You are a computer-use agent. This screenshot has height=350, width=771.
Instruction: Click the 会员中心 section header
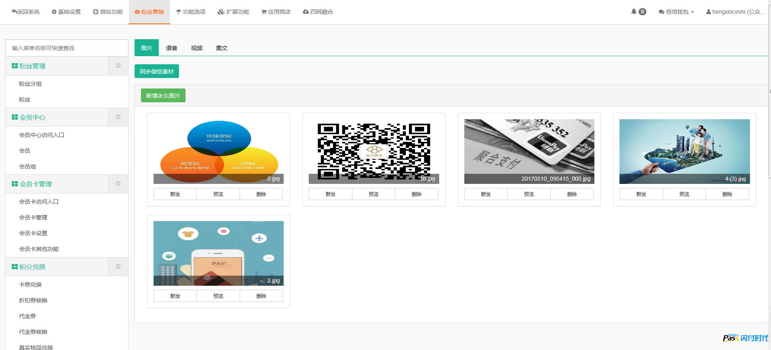coord(57,117)
